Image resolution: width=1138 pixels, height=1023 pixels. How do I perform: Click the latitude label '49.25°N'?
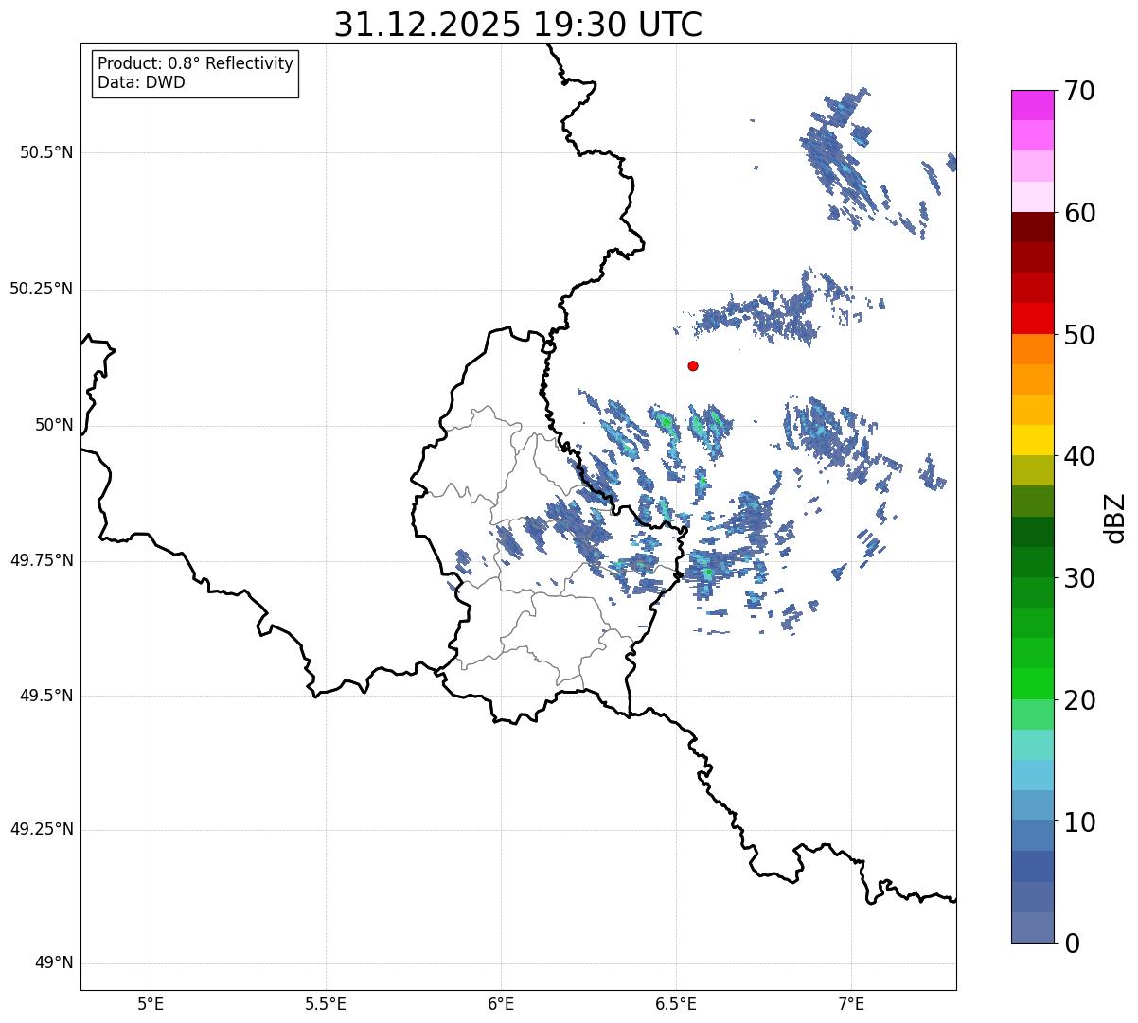coord(41,829)
